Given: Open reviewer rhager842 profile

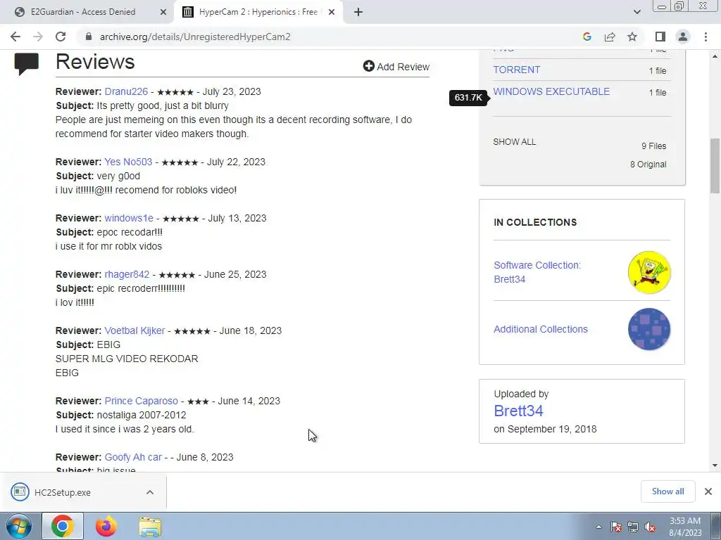Looking at the screenshot, I should tap(127, 274).
